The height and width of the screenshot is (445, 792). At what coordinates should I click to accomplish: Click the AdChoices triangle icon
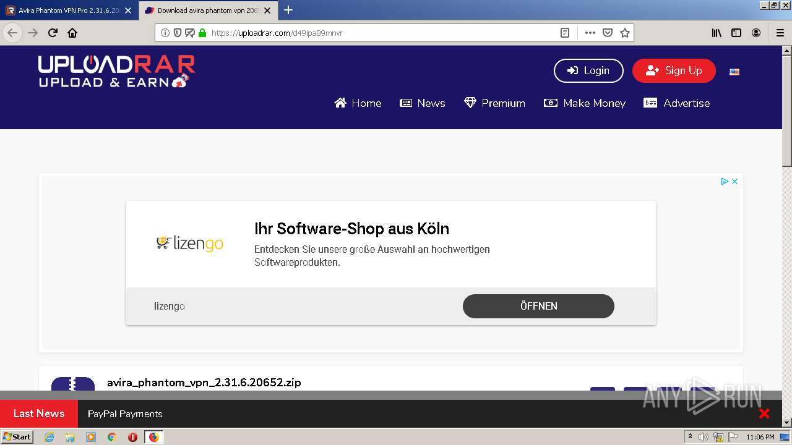[725, 182]
